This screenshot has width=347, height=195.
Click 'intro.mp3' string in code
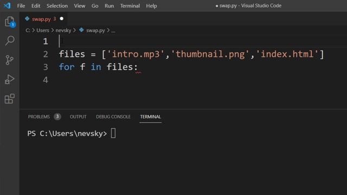136,54
